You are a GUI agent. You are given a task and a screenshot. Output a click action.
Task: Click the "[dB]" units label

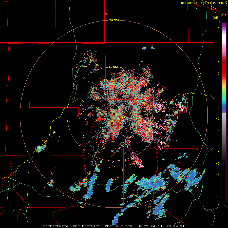(216, 17)
